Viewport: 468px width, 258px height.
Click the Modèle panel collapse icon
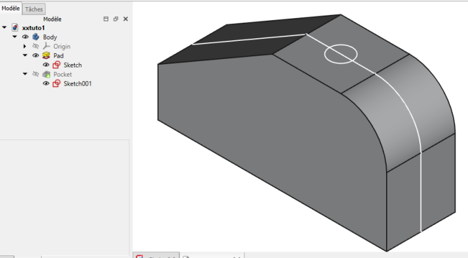(x=106, y=19)
